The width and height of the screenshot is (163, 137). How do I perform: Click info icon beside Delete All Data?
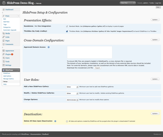pos(55,121)
